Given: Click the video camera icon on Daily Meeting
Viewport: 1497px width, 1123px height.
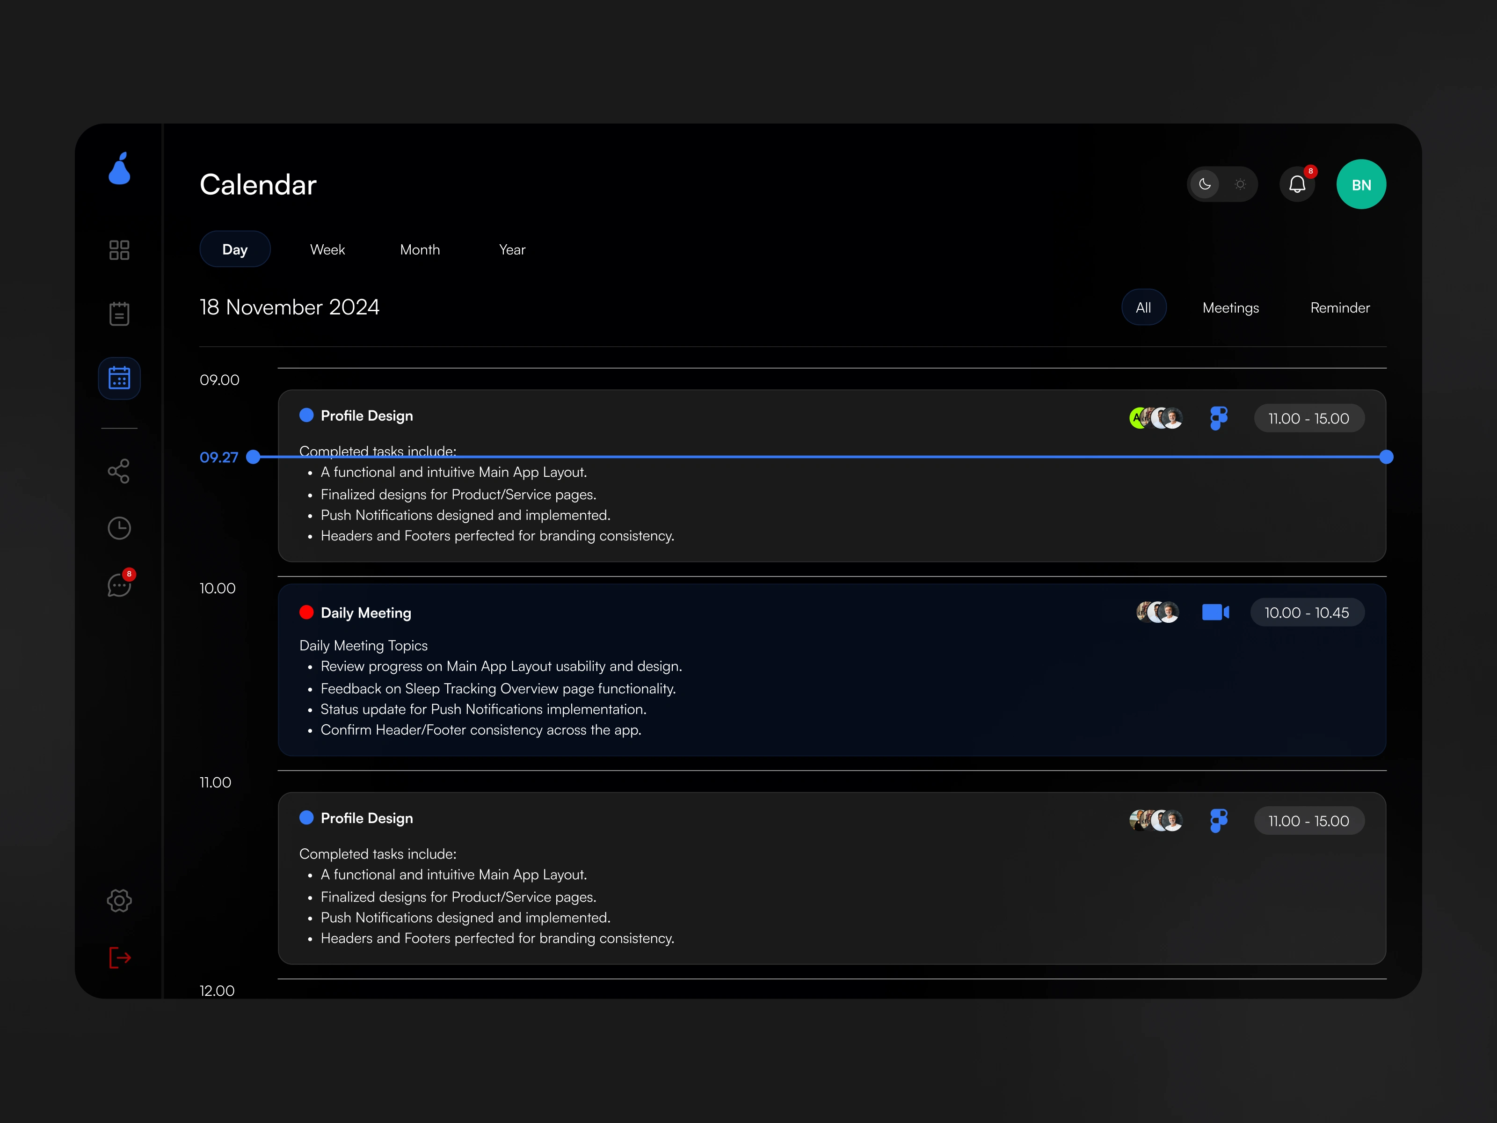Looking at the screenshot, I should [x=1215, y=613].
